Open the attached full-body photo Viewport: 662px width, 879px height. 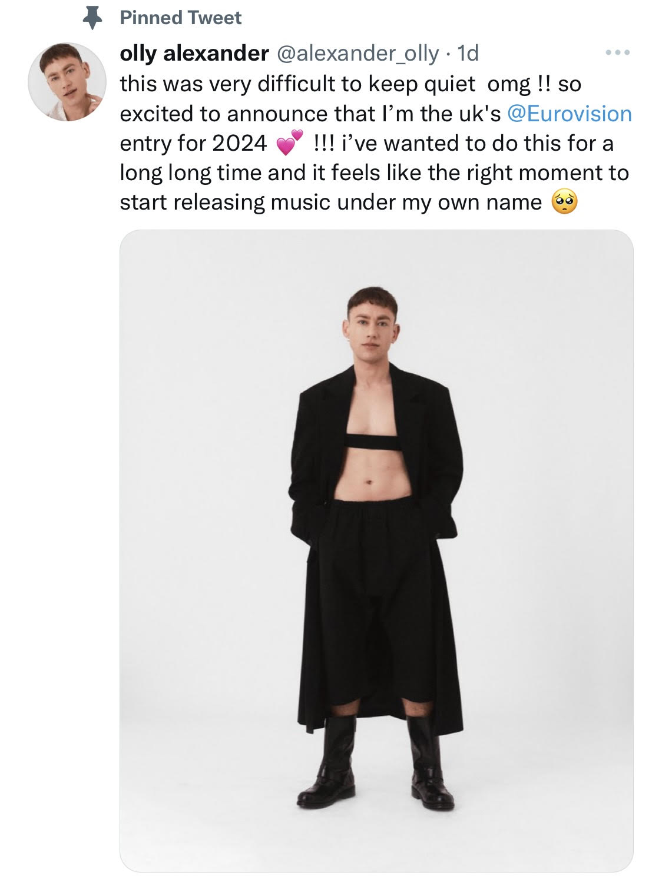[376, 550]
